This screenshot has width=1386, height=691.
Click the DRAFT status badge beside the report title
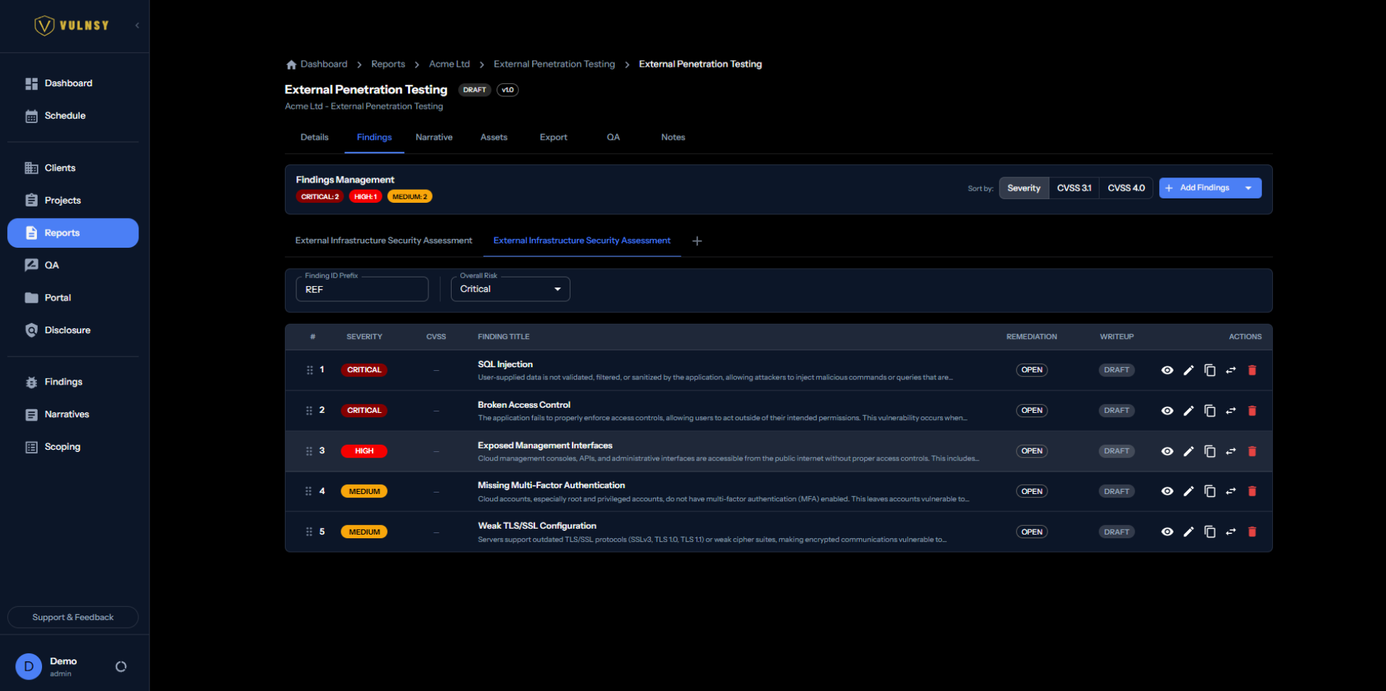pos(475,90)
